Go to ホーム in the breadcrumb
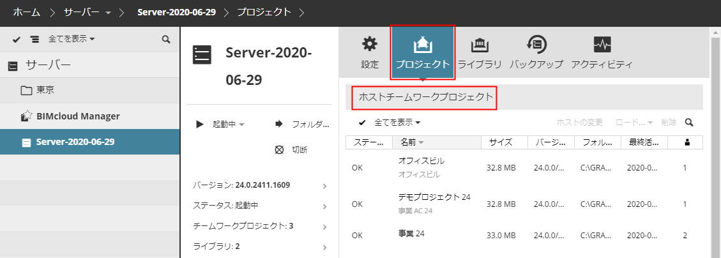Image resolution: width=721 pixels, height=258 pixels. pyautogui.click(x=26, y=12)
